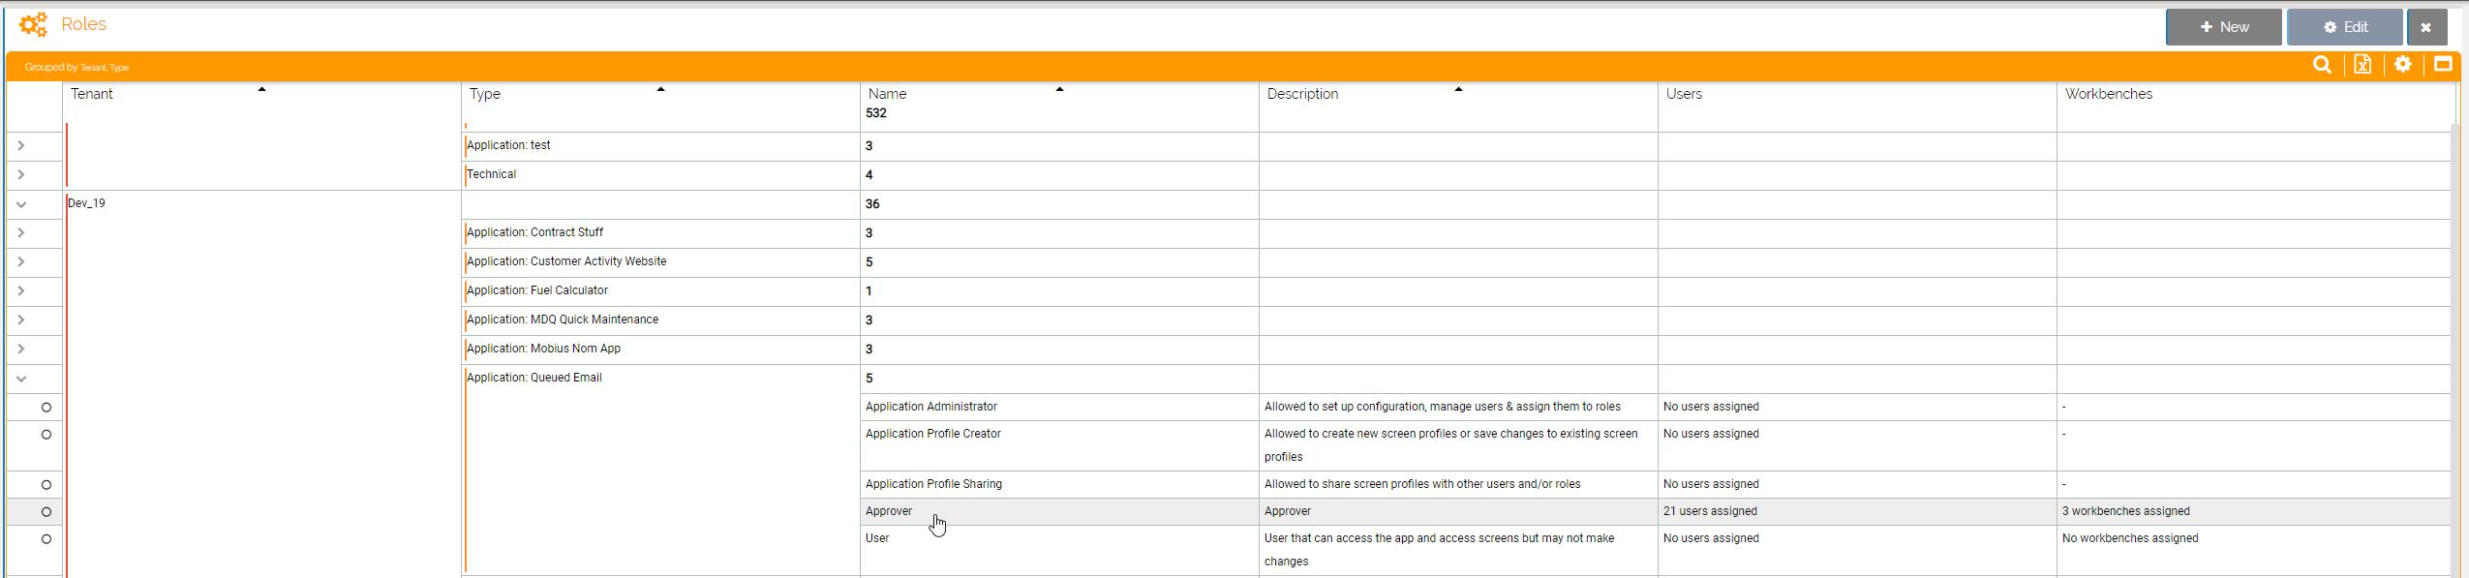Screen dimensions: 2469x578
Task: Click the Users column header
Action: pyautogui.click(x=1684, y=94)
